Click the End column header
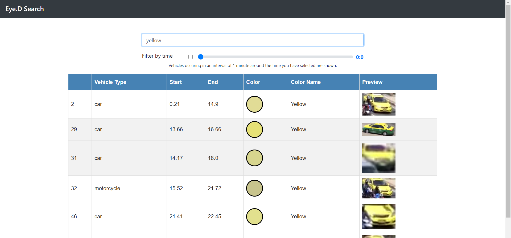 [x=224, y=82]
